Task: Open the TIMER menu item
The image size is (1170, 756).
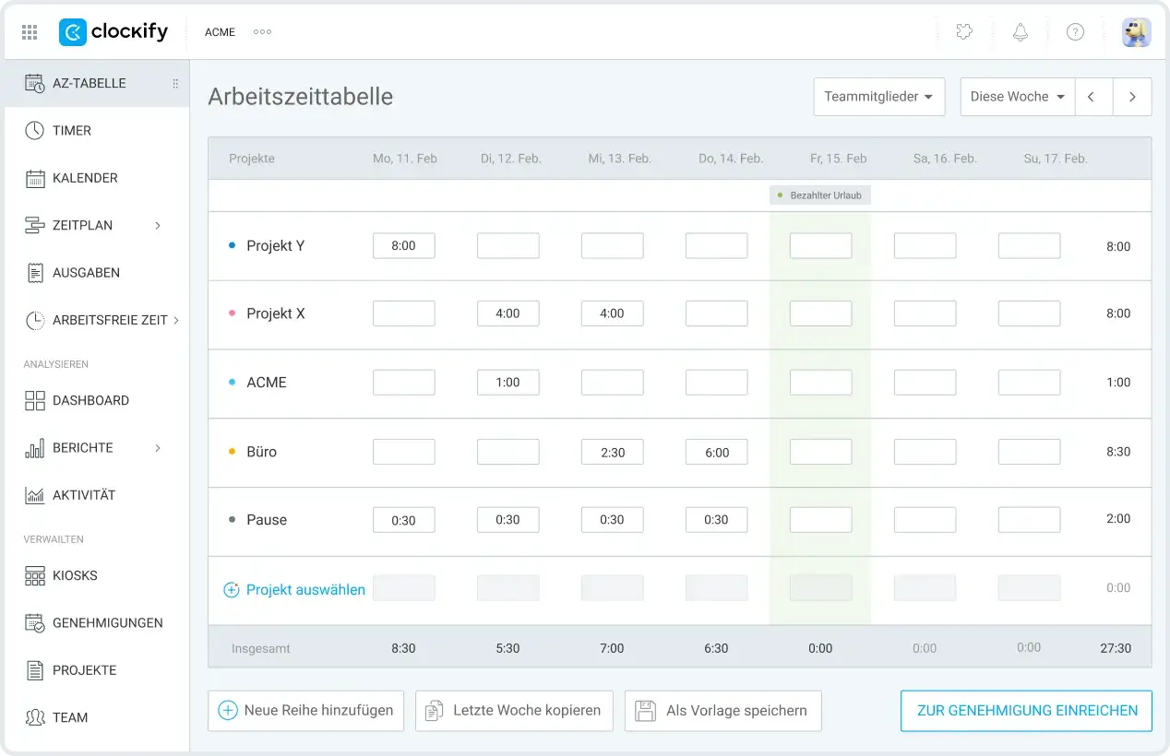Action: point(97,131)
